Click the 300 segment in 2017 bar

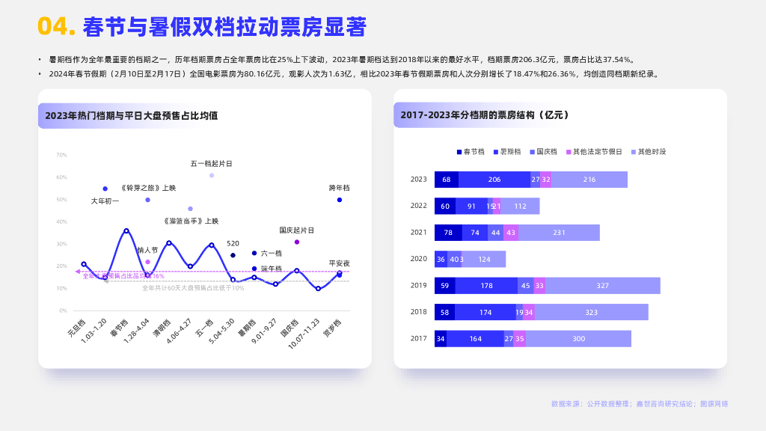[579, 339]
